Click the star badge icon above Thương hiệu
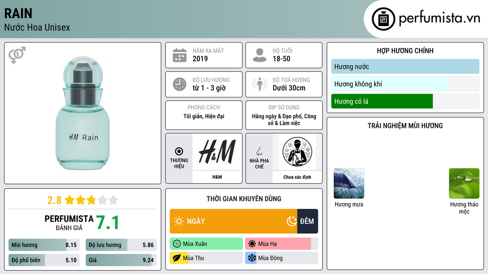488x274 pixels. tap(179, 151)
